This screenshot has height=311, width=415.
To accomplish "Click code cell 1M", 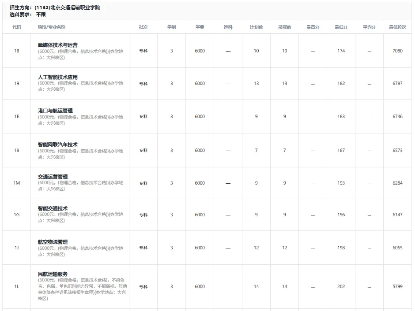I will [17, 183].
